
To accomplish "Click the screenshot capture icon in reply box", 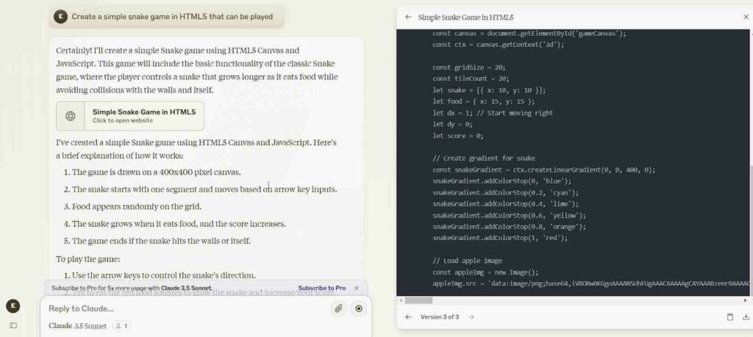I will (x=359, y=308).
